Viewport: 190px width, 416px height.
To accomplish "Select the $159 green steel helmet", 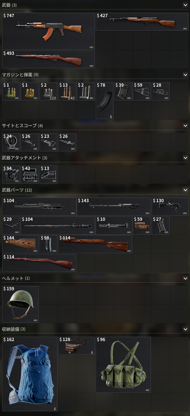I will [21, 304].
